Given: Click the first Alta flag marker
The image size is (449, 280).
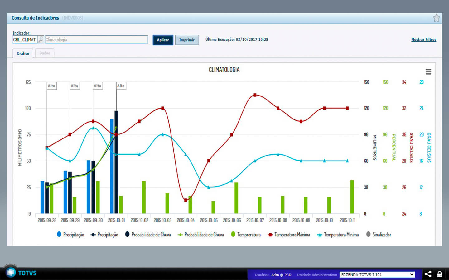Looking at the screenshot, I should (x=51, y=86).
